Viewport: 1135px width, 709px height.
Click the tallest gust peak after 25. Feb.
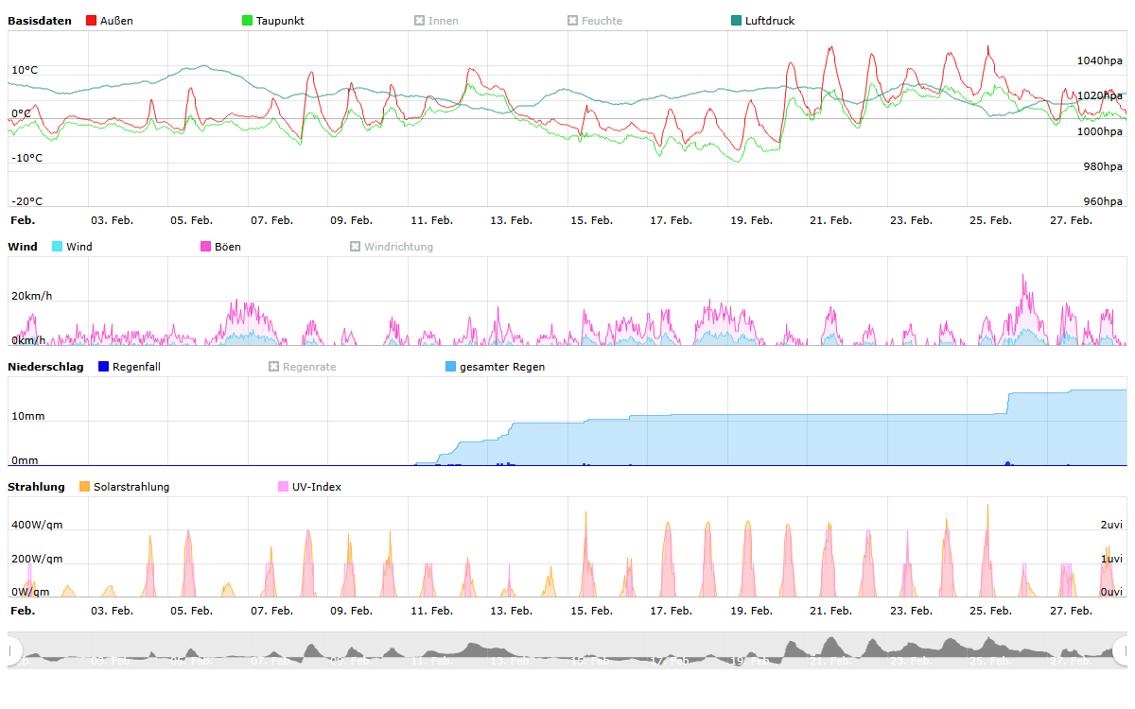coord(1023,277)
